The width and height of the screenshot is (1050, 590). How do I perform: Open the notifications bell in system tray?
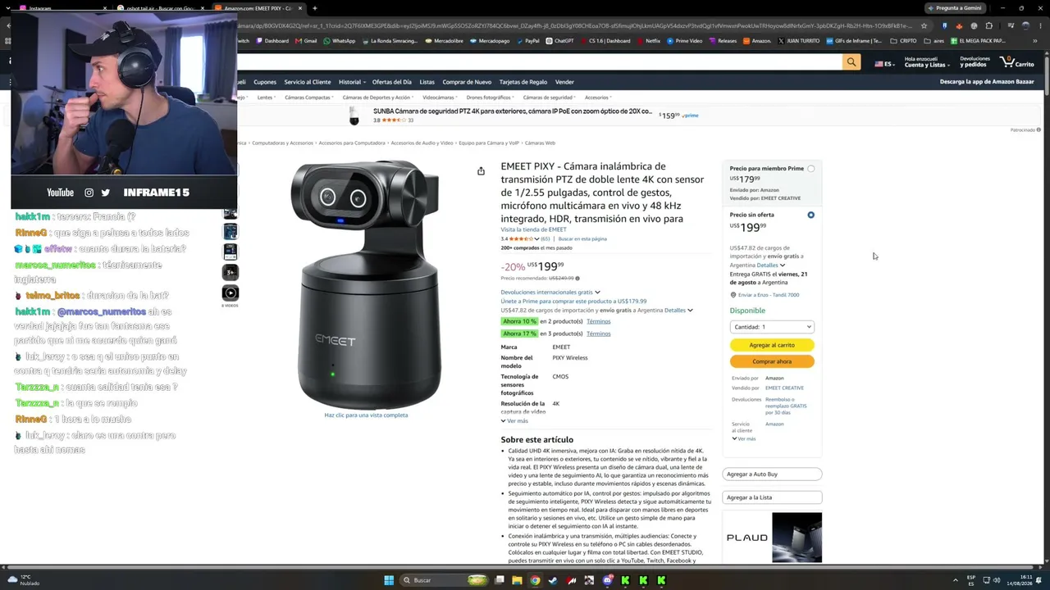tap(1039, 580)
